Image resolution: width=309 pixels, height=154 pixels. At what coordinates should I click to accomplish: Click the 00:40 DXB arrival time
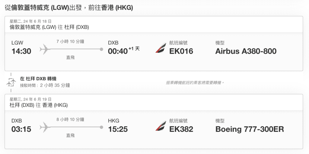point(118,51)
